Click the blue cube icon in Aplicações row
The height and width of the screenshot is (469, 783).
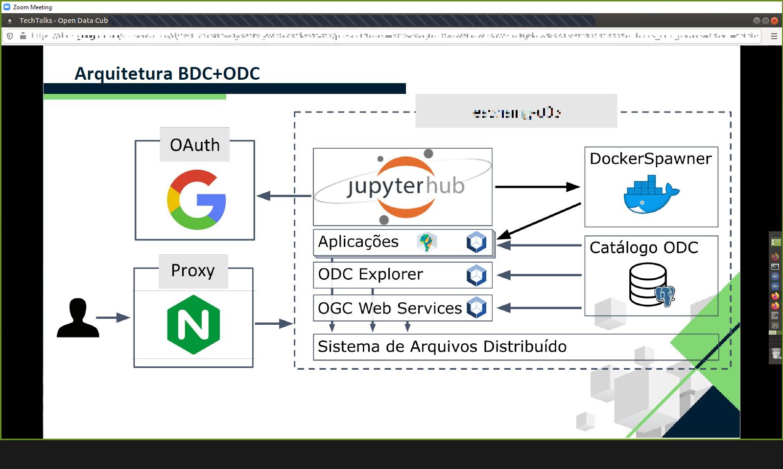tap(476, 242)
